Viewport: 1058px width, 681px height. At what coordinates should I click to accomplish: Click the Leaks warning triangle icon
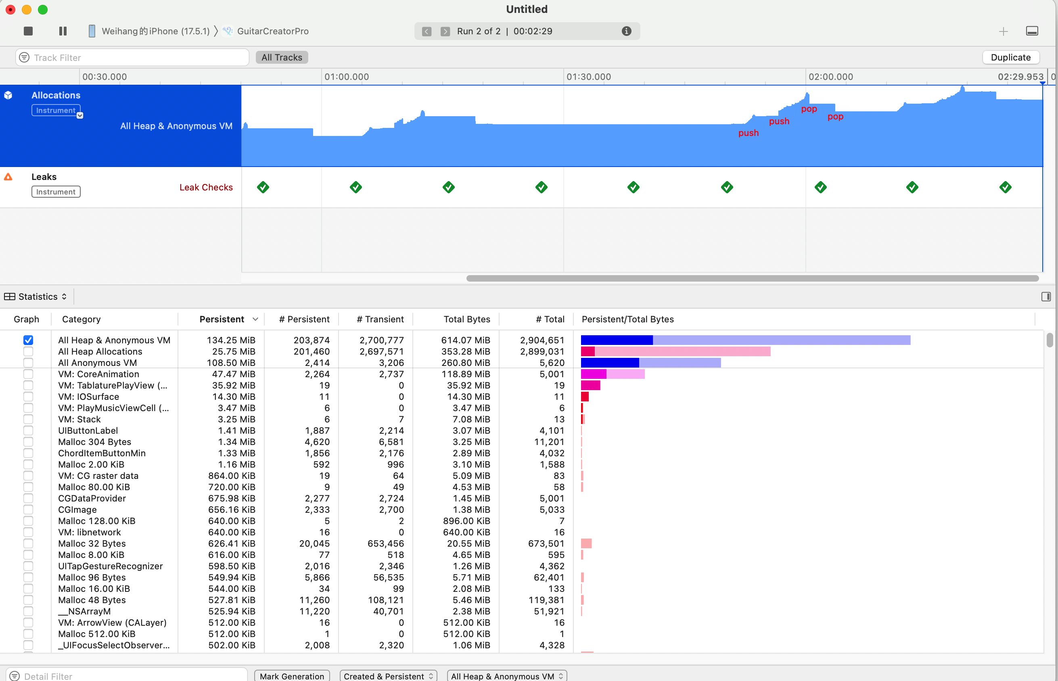[8, 177]
